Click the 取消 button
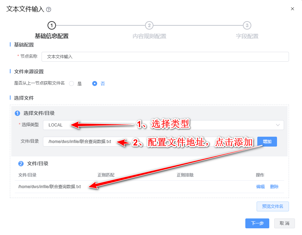The height and width of the screenshot is (235, 302). [284, 223]
